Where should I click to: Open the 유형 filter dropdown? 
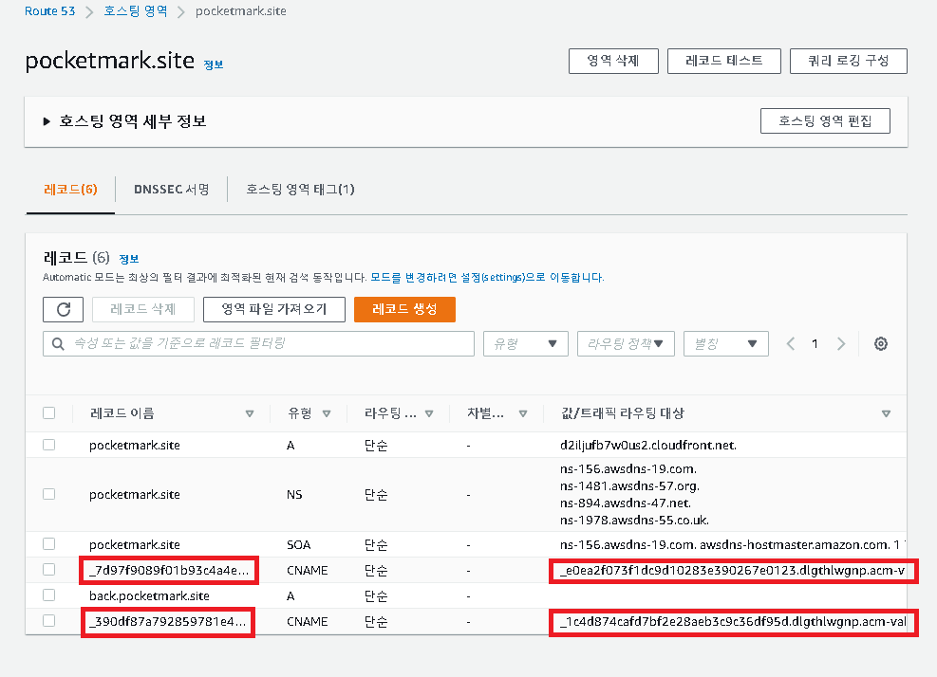pyautogui.click(x=525, y=344)
